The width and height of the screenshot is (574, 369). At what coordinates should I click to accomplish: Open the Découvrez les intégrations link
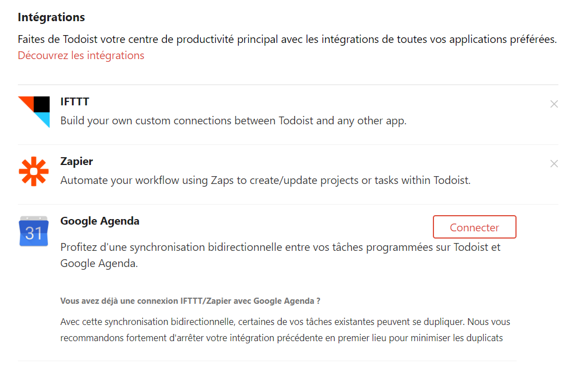pos(81,56)
